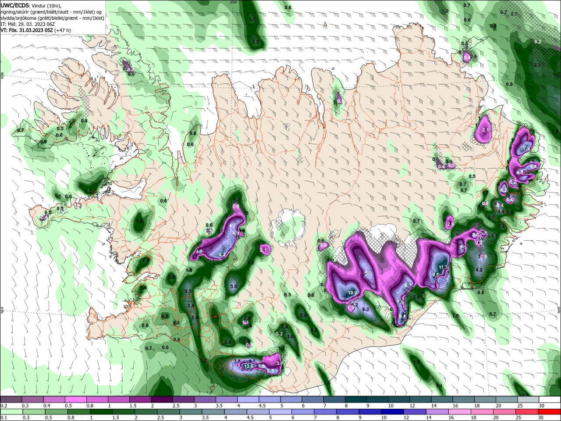561x421 pixels.
Task: Click the 13.6 precipitation value on south coast
Action: tap(249, 366)
